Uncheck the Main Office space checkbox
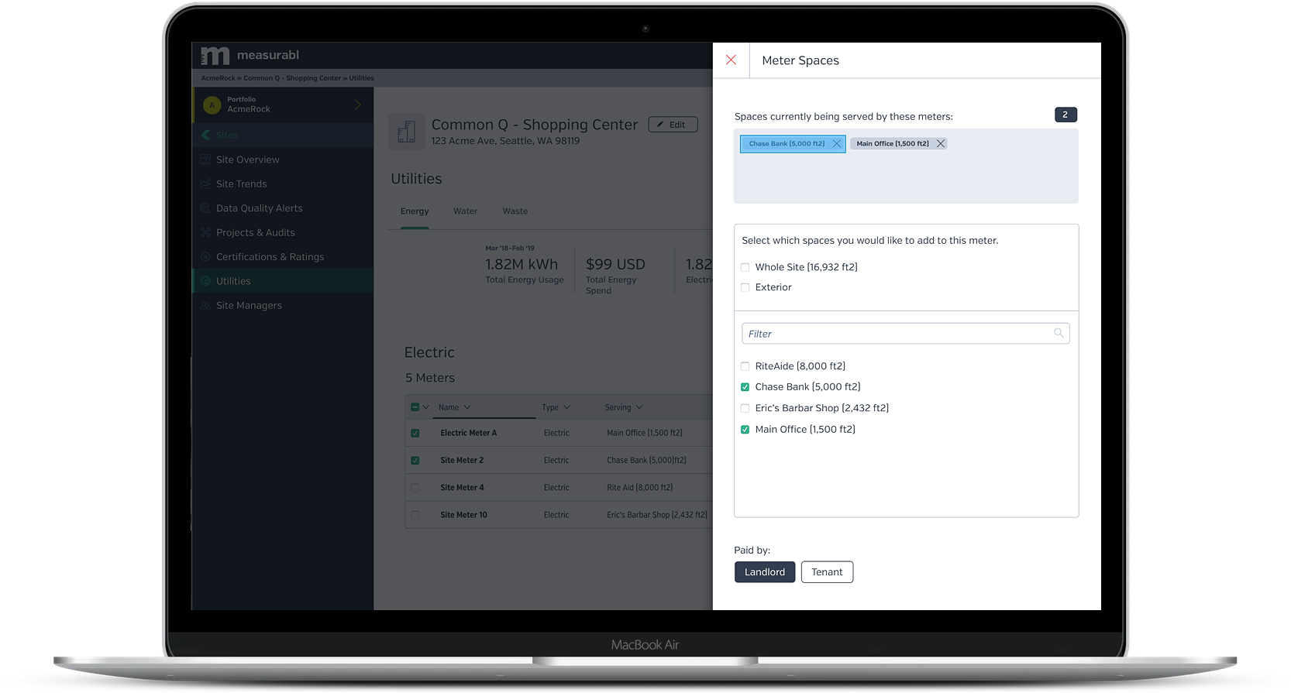 click(x=745, y=430)
